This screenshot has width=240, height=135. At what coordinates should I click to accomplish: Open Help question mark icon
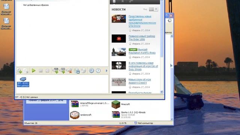click(98, 70)
